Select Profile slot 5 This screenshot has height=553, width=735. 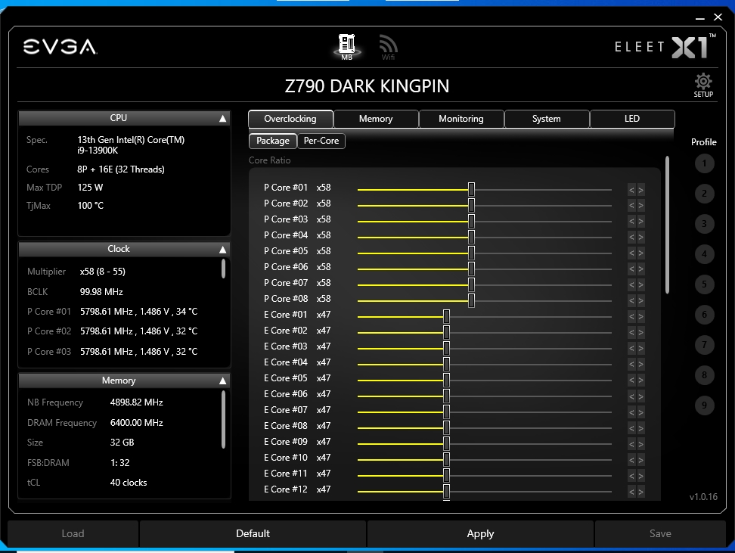tap(704, 284)
